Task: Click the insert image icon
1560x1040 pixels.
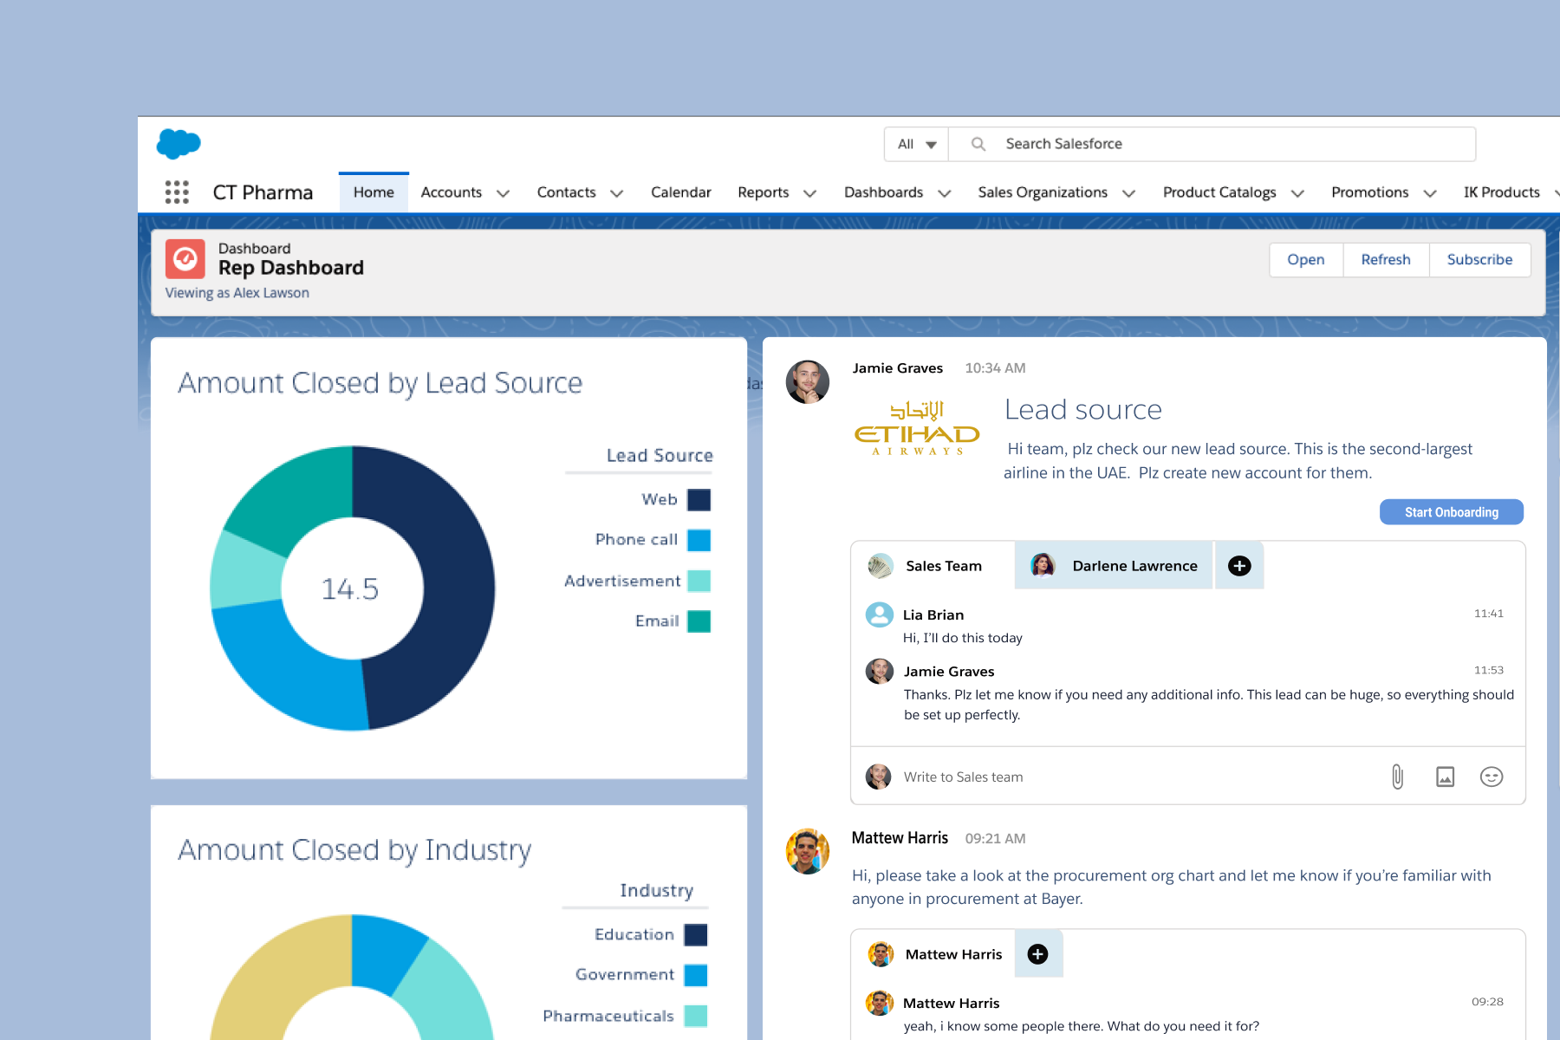Action: [x=1445, y=777]
